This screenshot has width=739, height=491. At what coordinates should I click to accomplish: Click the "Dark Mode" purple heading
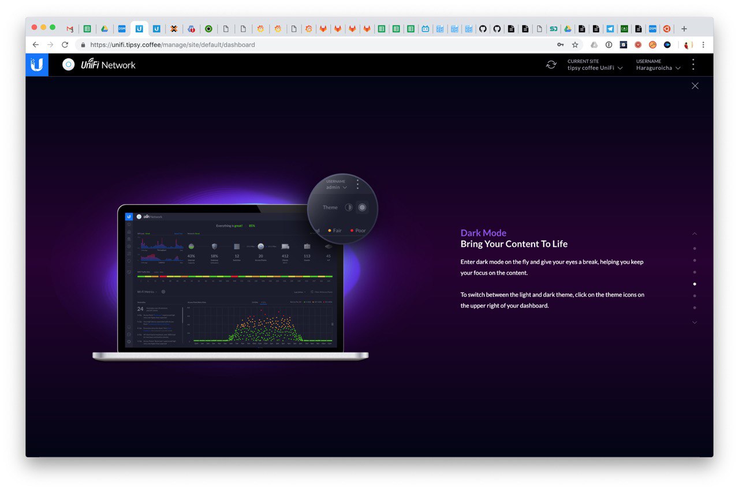[x=483, y=233]
